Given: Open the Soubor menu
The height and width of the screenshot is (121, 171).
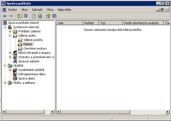Looking at the screenshot, I should (13, 10).
